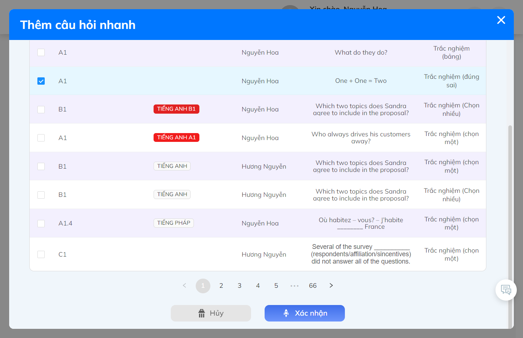
Task: Click 'Où habitez – vous?' question text
Action: 361,223
